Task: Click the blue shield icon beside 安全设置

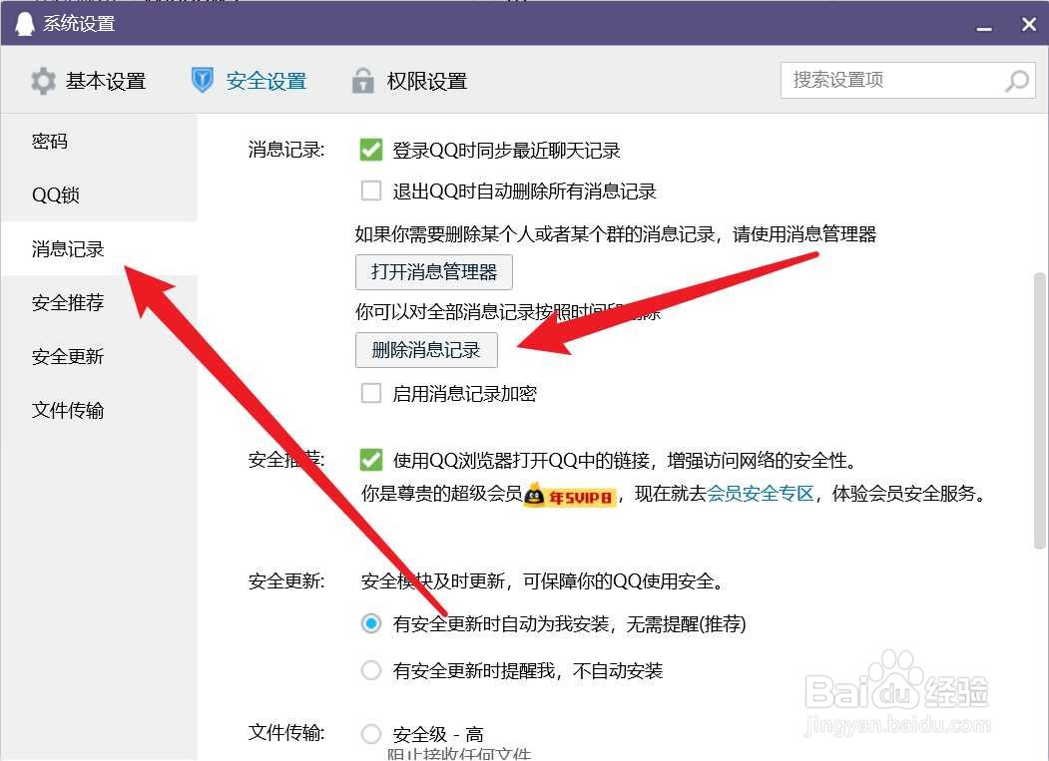Action: pos(202,80)
